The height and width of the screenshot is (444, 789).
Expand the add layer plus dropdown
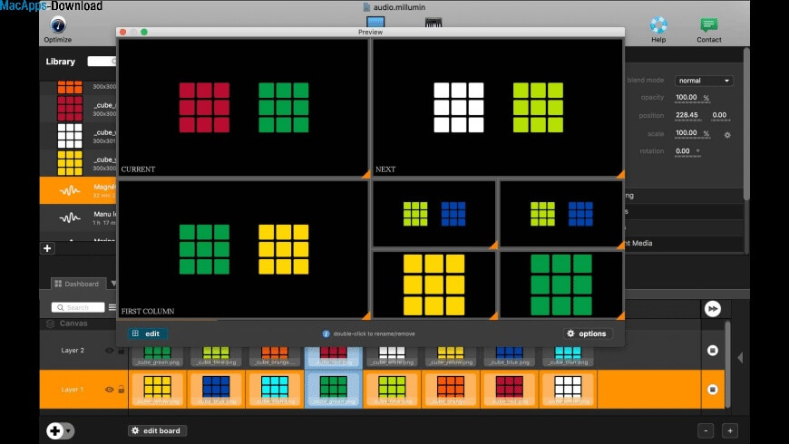tap(61, 430)
